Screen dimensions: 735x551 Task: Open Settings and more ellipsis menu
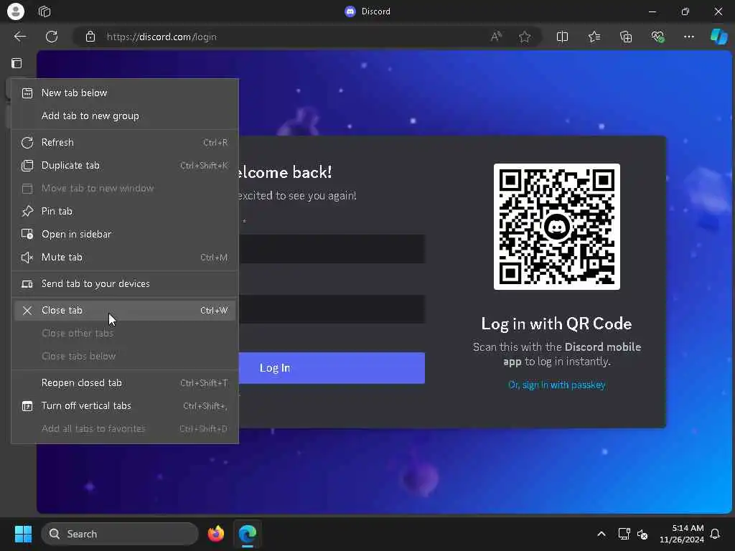688,37
